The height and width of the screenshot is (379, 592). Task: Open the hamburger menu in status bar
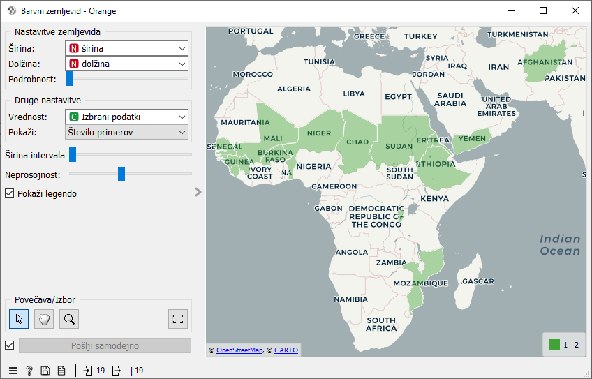coord(13,371)
